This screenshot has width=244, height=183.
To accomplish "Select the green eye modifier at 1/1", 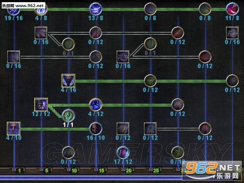I will tap(68, 115).
